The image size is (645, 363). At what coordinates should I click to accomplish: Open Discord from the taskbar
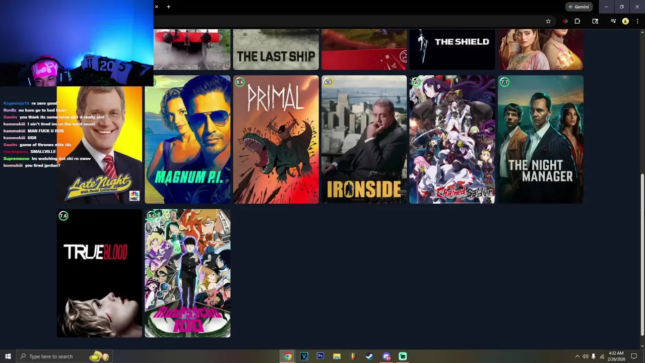[x=386, y=356]
